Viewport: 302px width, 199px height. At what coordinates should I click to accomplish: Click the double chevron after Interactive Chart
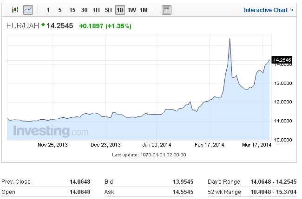[x=292, y=10]
